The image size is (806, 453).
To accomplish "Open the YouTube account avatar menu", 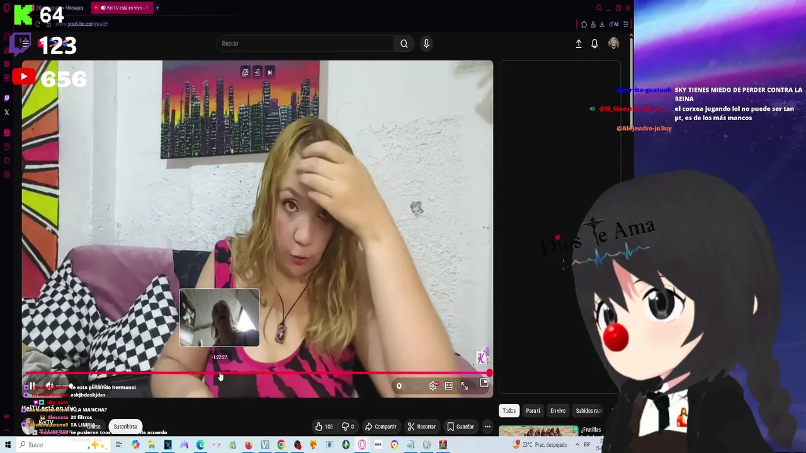I will point(613,43).
